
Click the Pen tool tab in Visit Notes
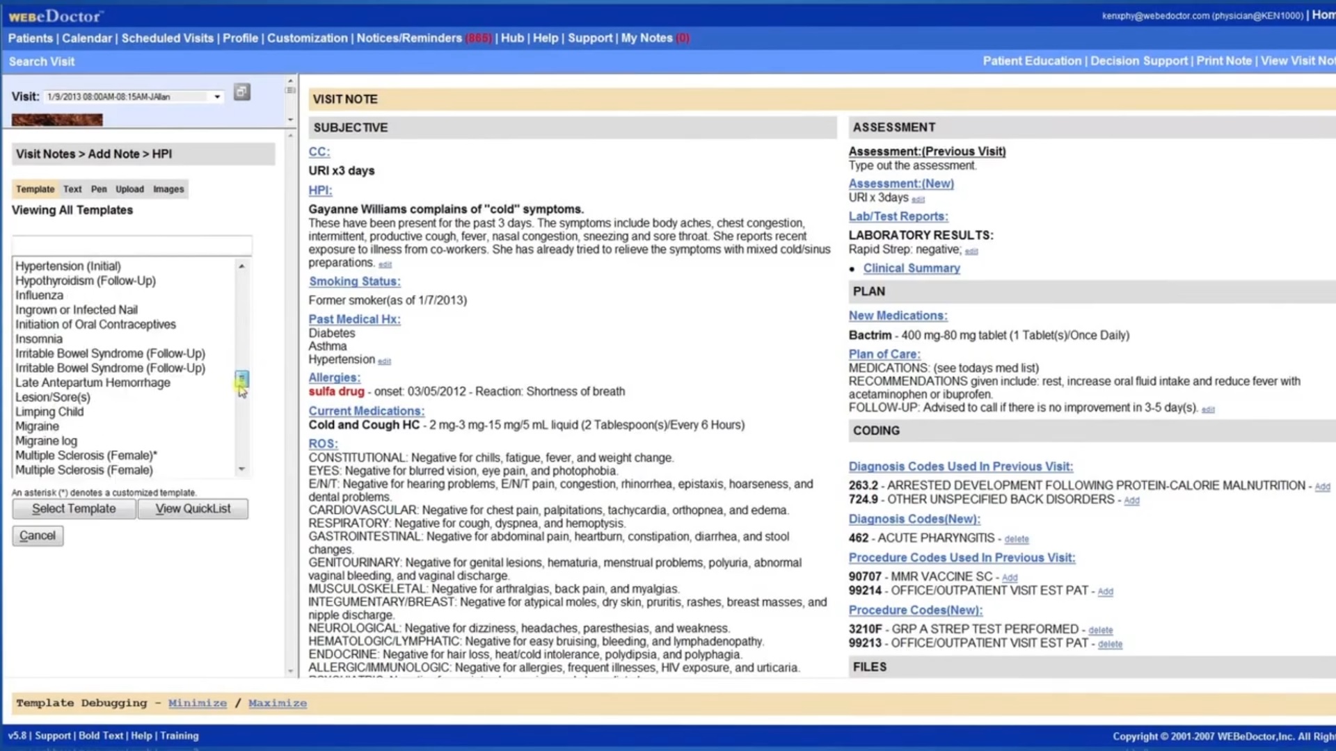pos(99,188)
